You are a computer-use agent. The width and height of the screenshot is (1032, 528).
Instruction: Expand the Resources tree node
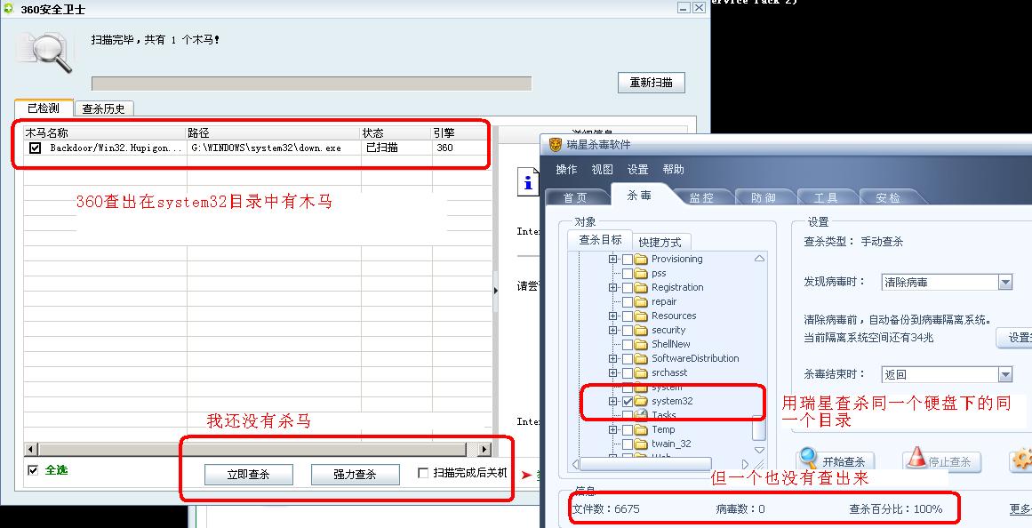(x=612, y=316)
